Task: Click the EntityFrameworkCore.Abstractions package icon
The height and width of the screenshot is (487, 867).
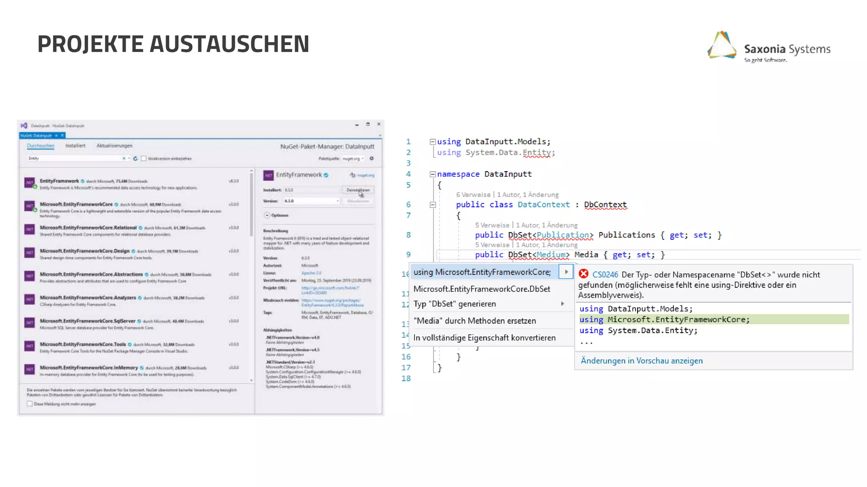Action: pyautogui.click(x=29, y=276)
